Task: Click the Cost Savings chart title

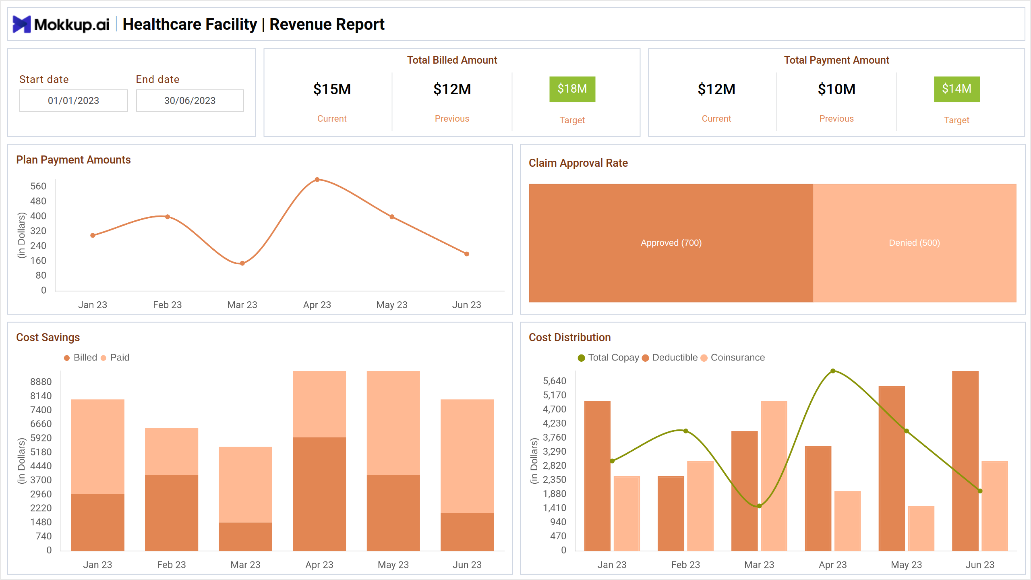Action: pyautogui.click(x=48, y=338)
